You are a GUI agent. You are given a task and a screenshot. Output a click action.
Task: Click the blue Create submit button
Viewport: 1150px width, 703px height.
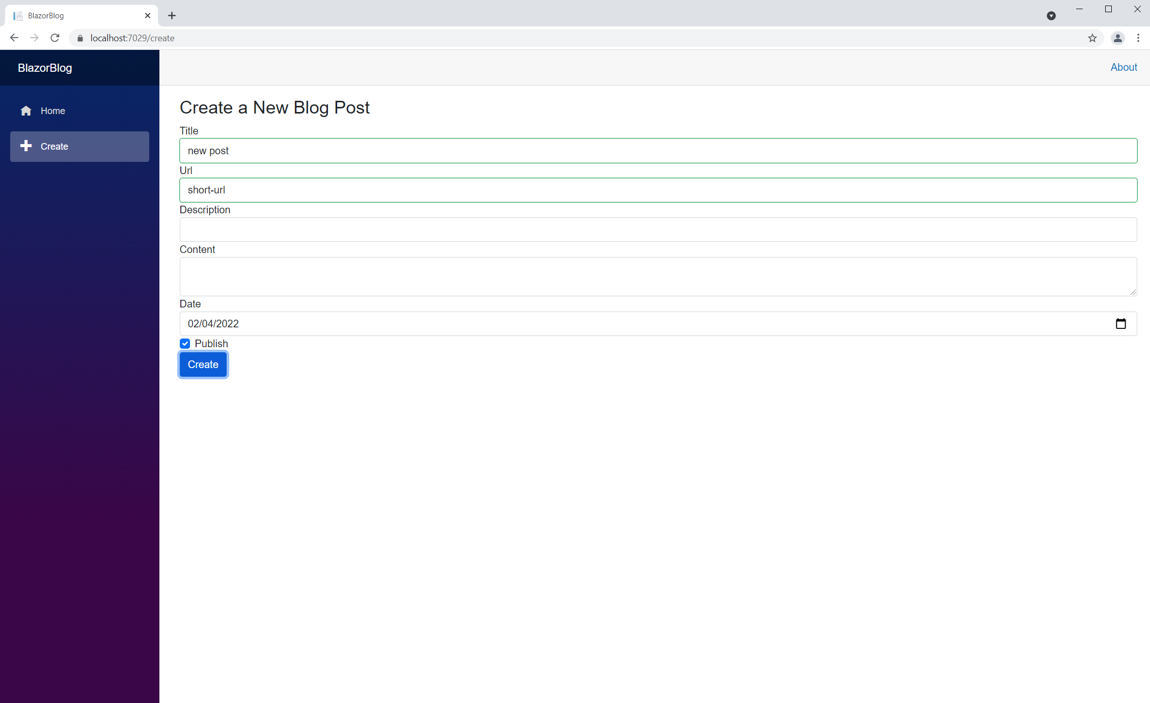coord(203,364)
